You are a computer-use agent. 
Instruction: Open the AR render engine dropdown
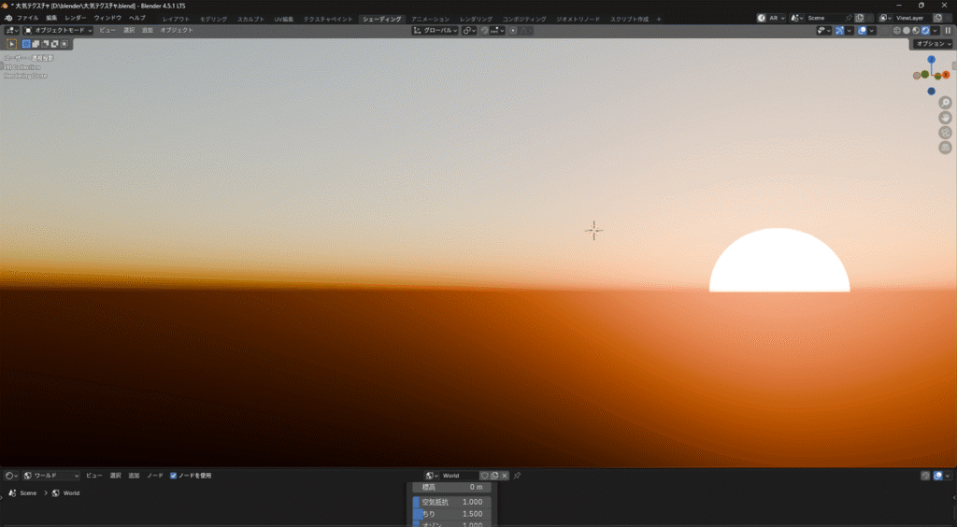point(771,18)
